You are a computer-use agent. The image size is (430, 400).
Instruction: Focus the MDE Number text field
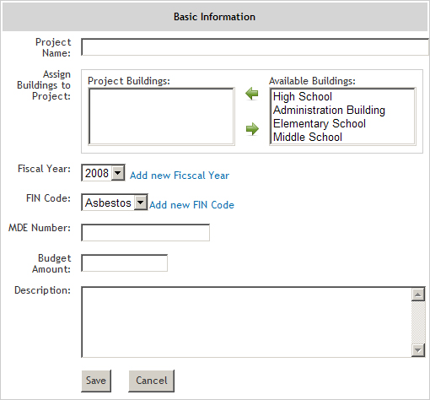145,232
